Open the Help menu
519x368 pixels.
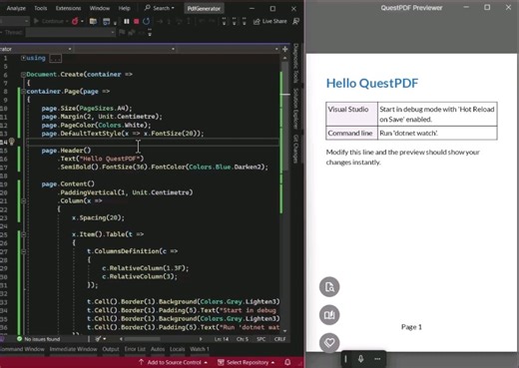point(124,8)
